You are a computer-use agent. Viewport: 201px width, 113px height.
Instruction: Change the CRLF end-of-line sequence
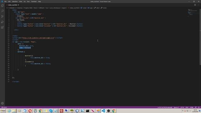(187, 107)
